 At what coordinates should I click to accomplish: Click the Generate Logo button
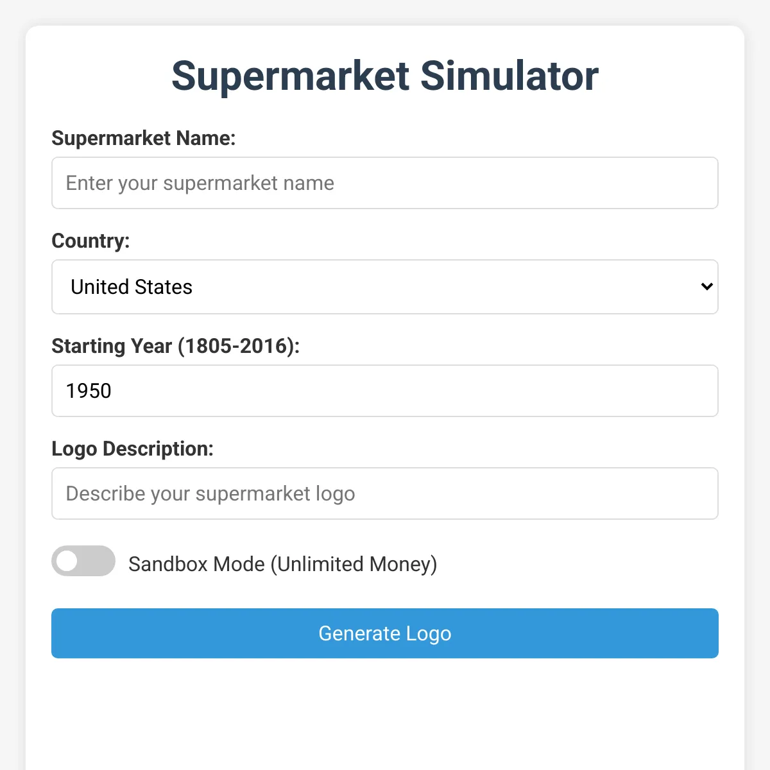click(385, 633)
